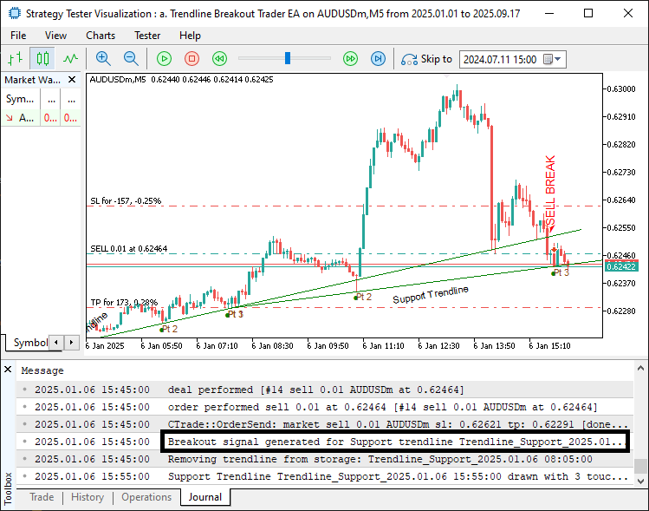Click the SELL 0.01 at 0.62464 order line label
The height and width of the screenshot is (511, 649).
(129, 249)
